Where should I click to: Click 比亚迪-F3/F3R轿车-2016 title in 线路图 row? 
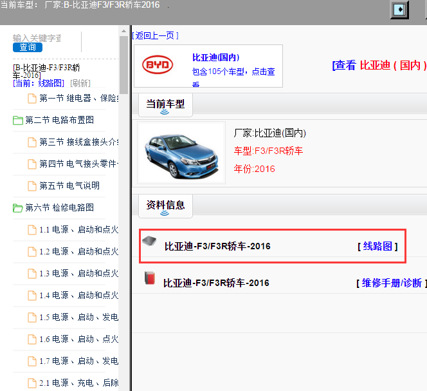[x=217, y=246]
